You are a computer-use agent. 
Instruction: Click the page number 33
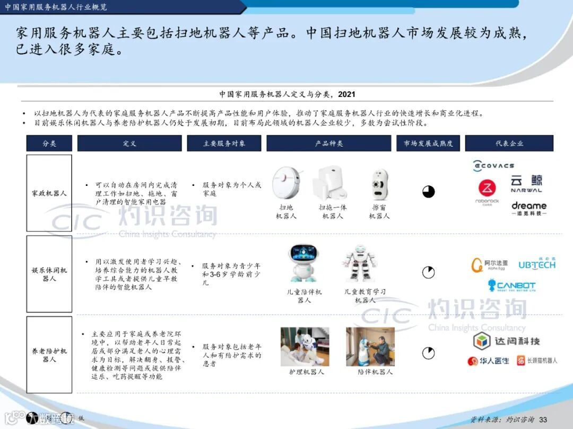pos(543,419)
